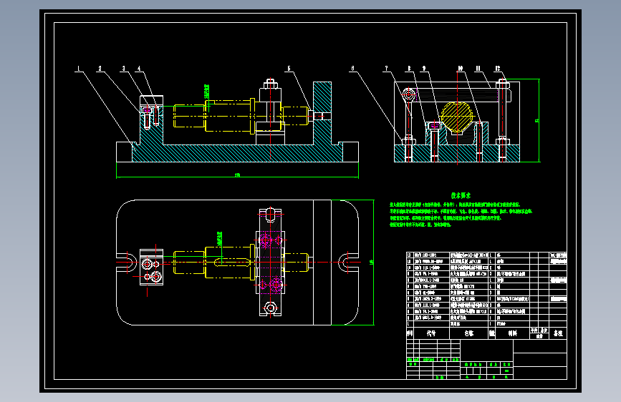Click the 材料 column header

(512, 333)
